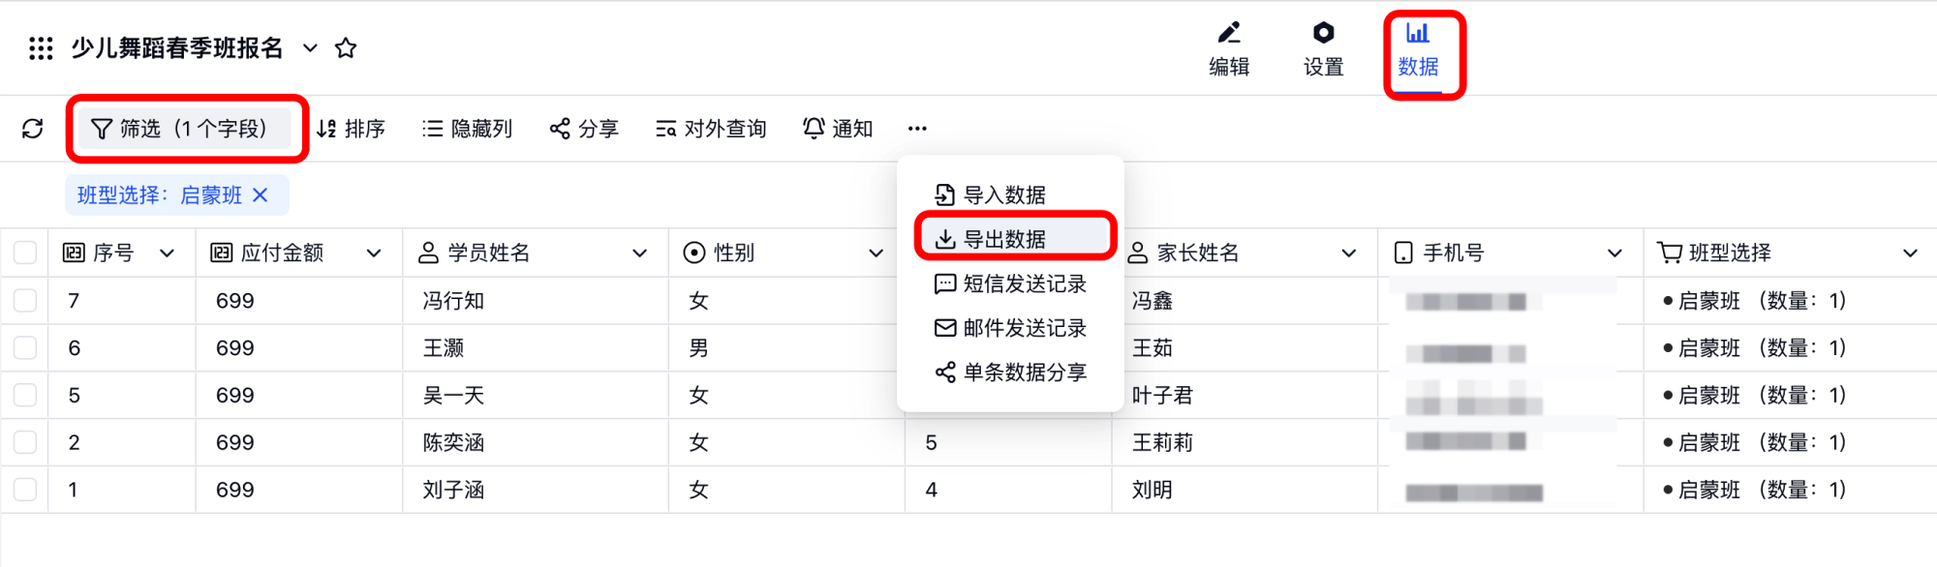Star this form as favorite
This screenshot has width=1937, height=567.
click(346, 48)
